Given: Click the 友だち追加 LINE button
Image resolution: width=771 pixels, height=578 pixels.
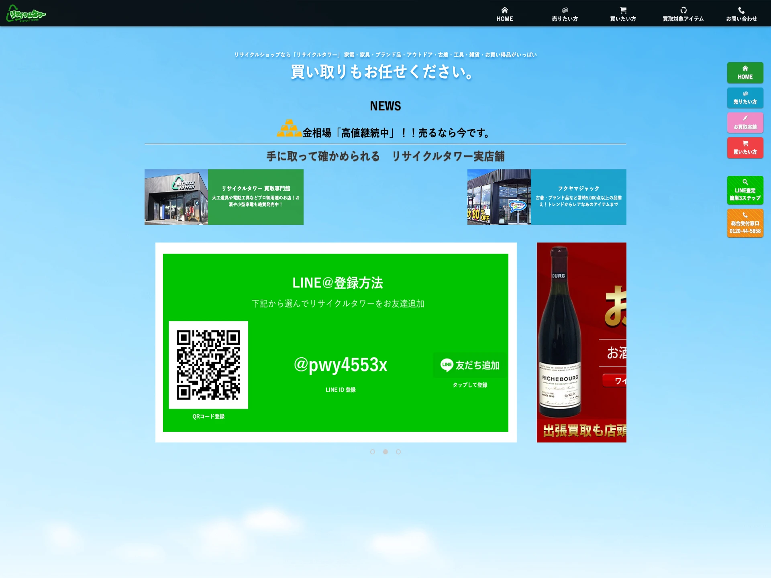Looking at the screenshot, I should pos(470,365).
